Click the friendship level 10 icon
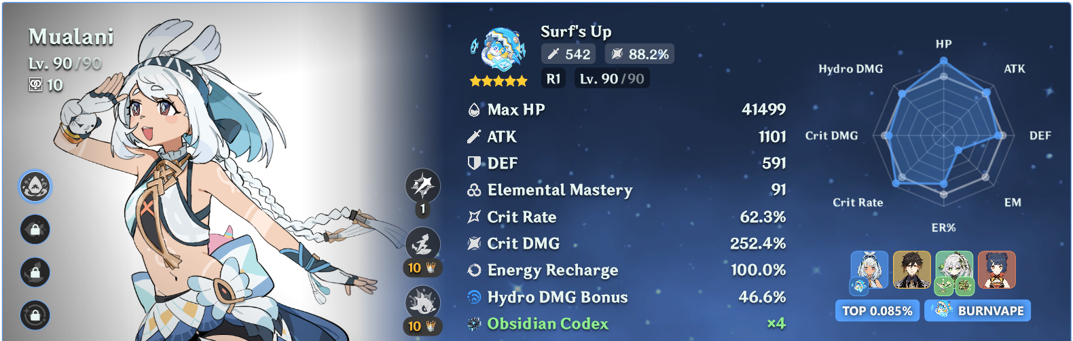The image size is (1073, 341). [x=35, y=85]
